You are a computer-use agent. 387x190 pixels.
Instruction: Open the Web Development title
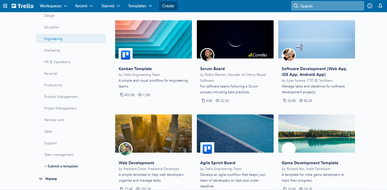136,163
